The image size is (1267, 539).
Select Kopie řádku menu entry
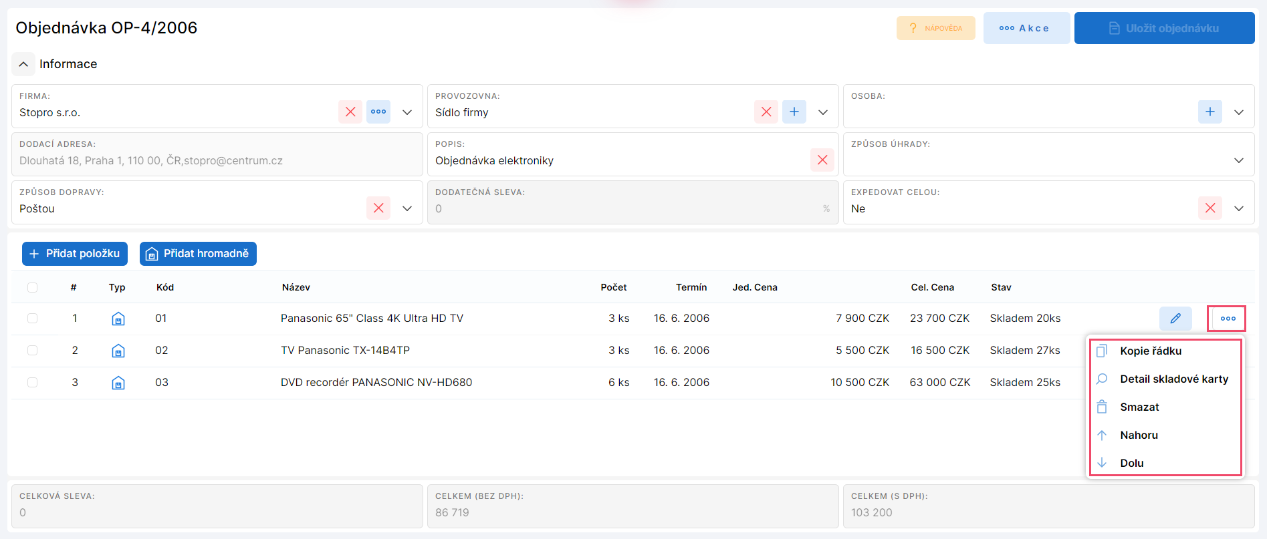click(x=1165, y=351)
